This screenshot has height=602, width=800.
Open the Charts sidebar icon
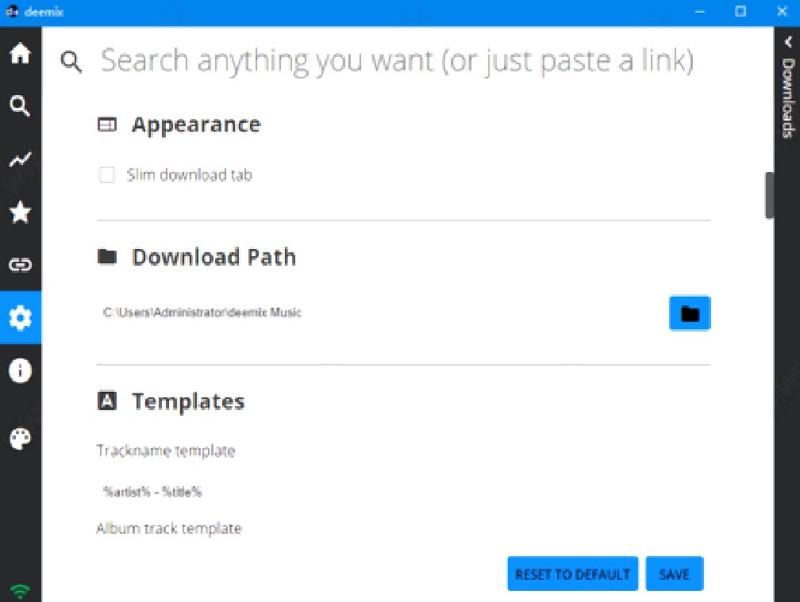(20, 159)
